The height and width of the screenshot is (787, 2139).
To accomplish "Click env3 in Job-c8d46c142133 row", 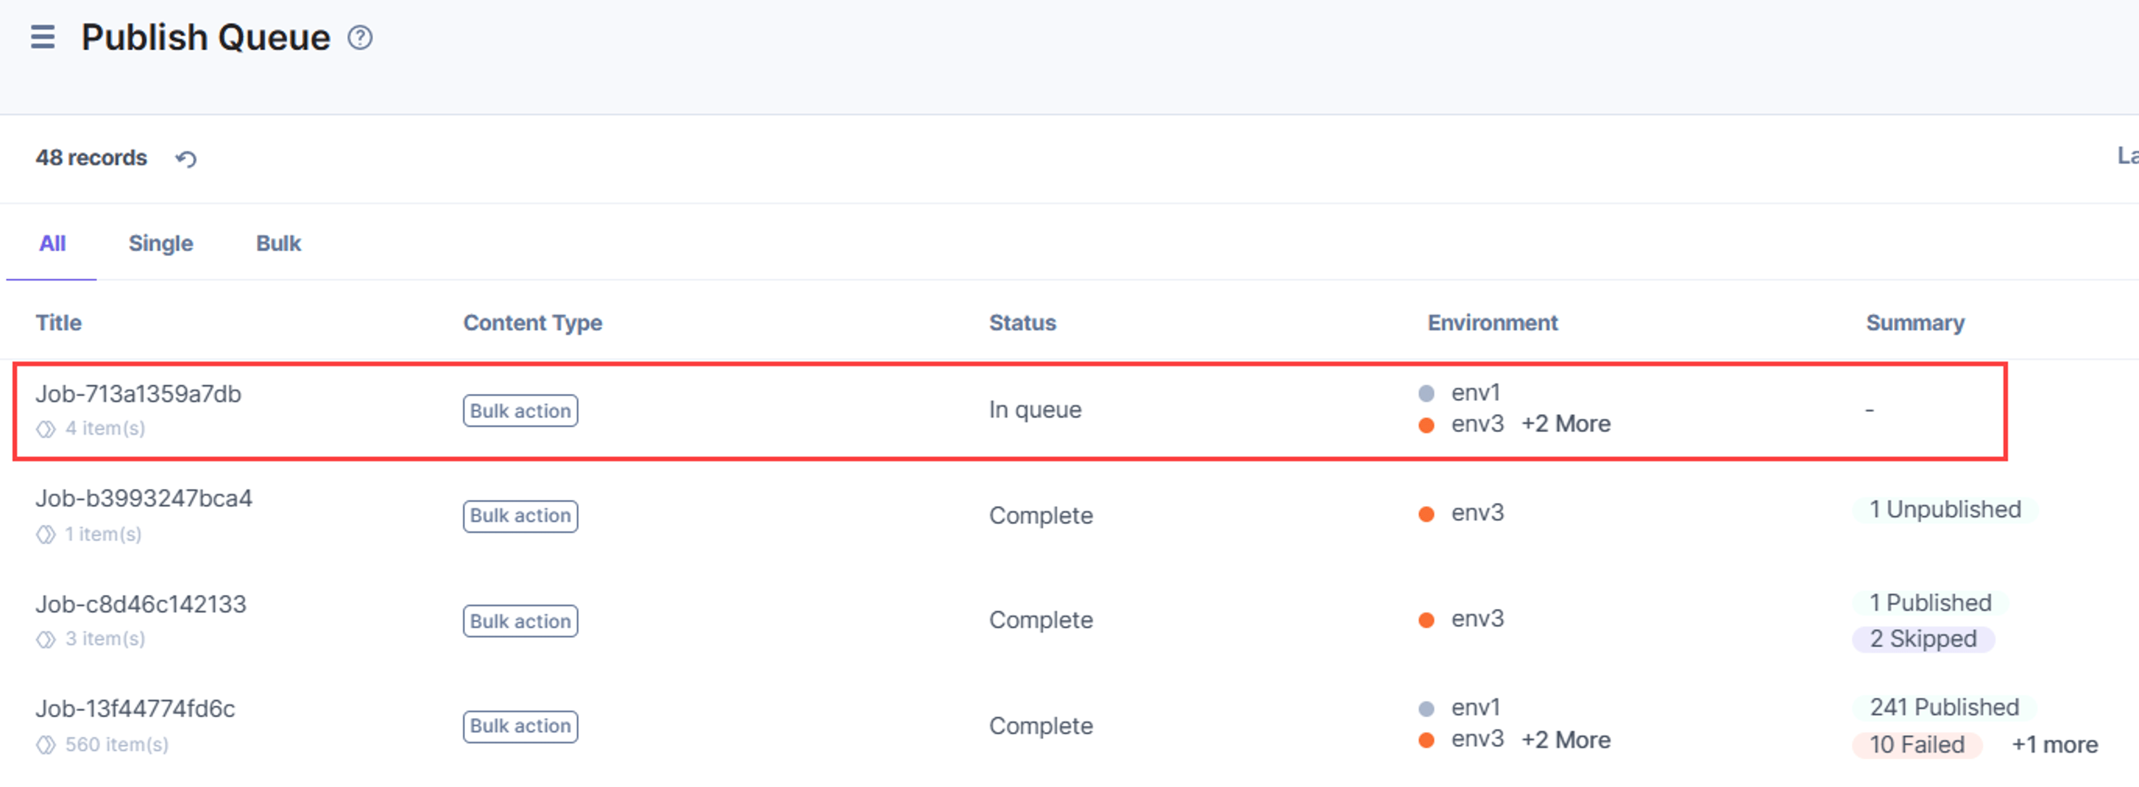I will pyautogui.click(x=1477, y=619).
